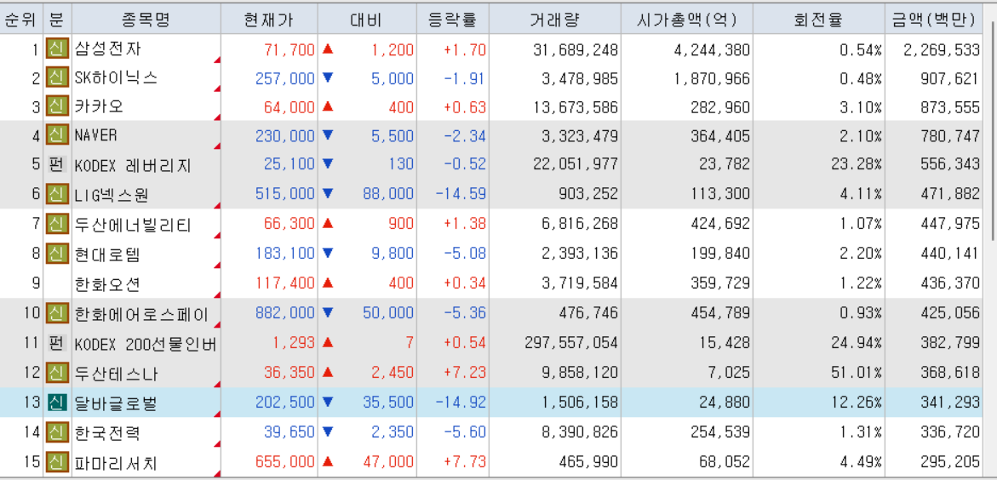Select the 현대로템 stock name
This screenshot has height=480, width=997.
(107, 254)
